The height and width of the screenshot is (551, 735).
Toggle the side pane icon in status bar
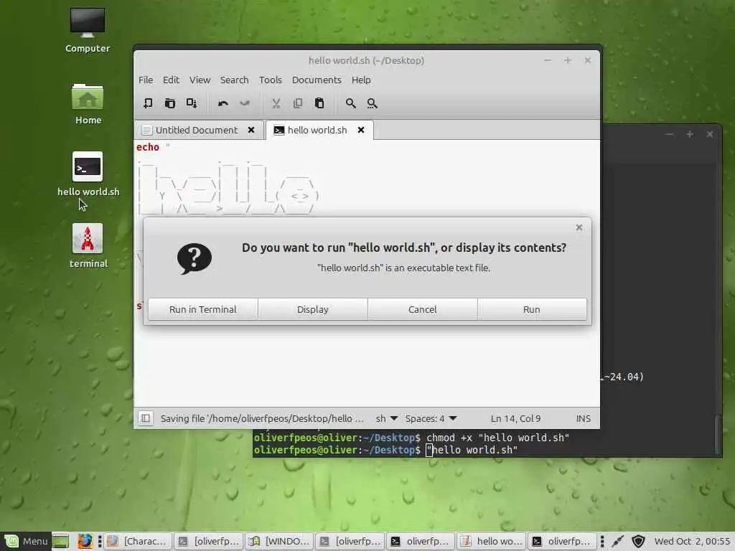tap(146, 418)
